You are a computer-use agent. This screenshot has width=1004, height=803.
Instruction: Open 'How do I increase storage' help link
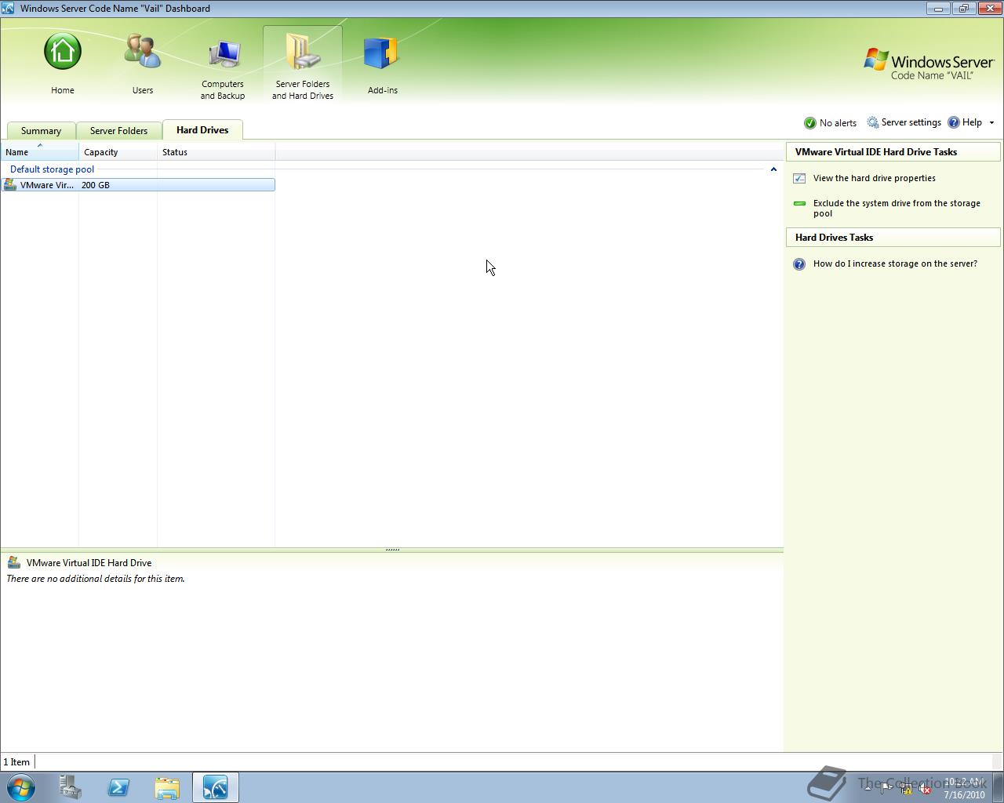[x=895, y=263]
